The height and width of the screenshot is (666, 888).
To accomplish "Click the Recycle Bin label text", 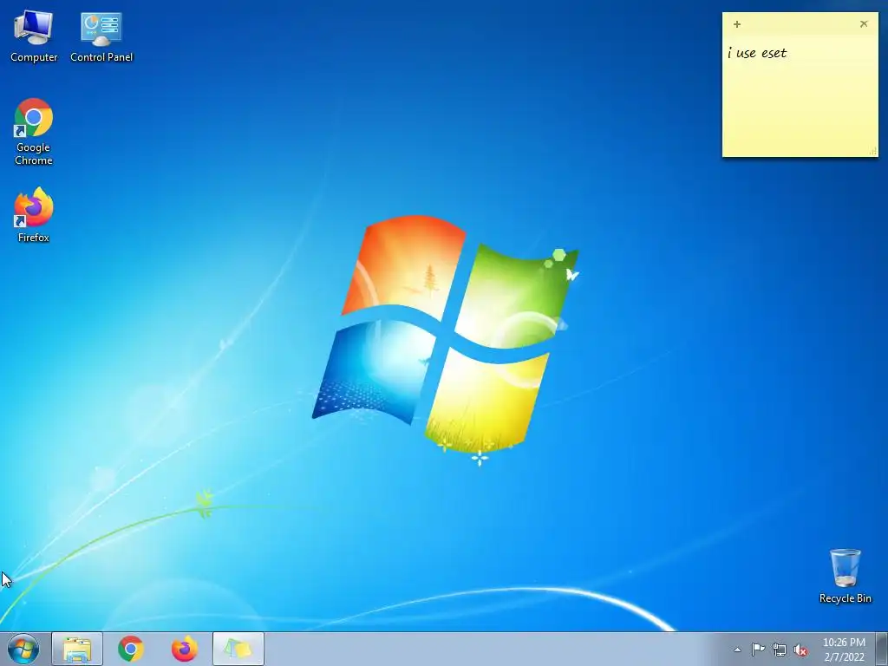I will [x=845, y=598].
